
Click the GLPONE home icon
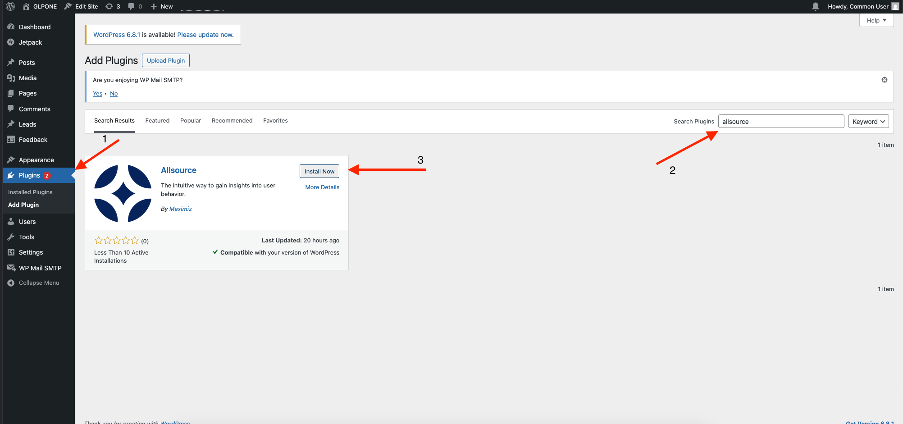[x=26, y=6]
